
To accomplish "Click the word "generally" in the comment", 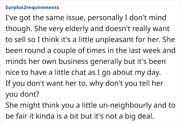I will [x=106, y=62].
